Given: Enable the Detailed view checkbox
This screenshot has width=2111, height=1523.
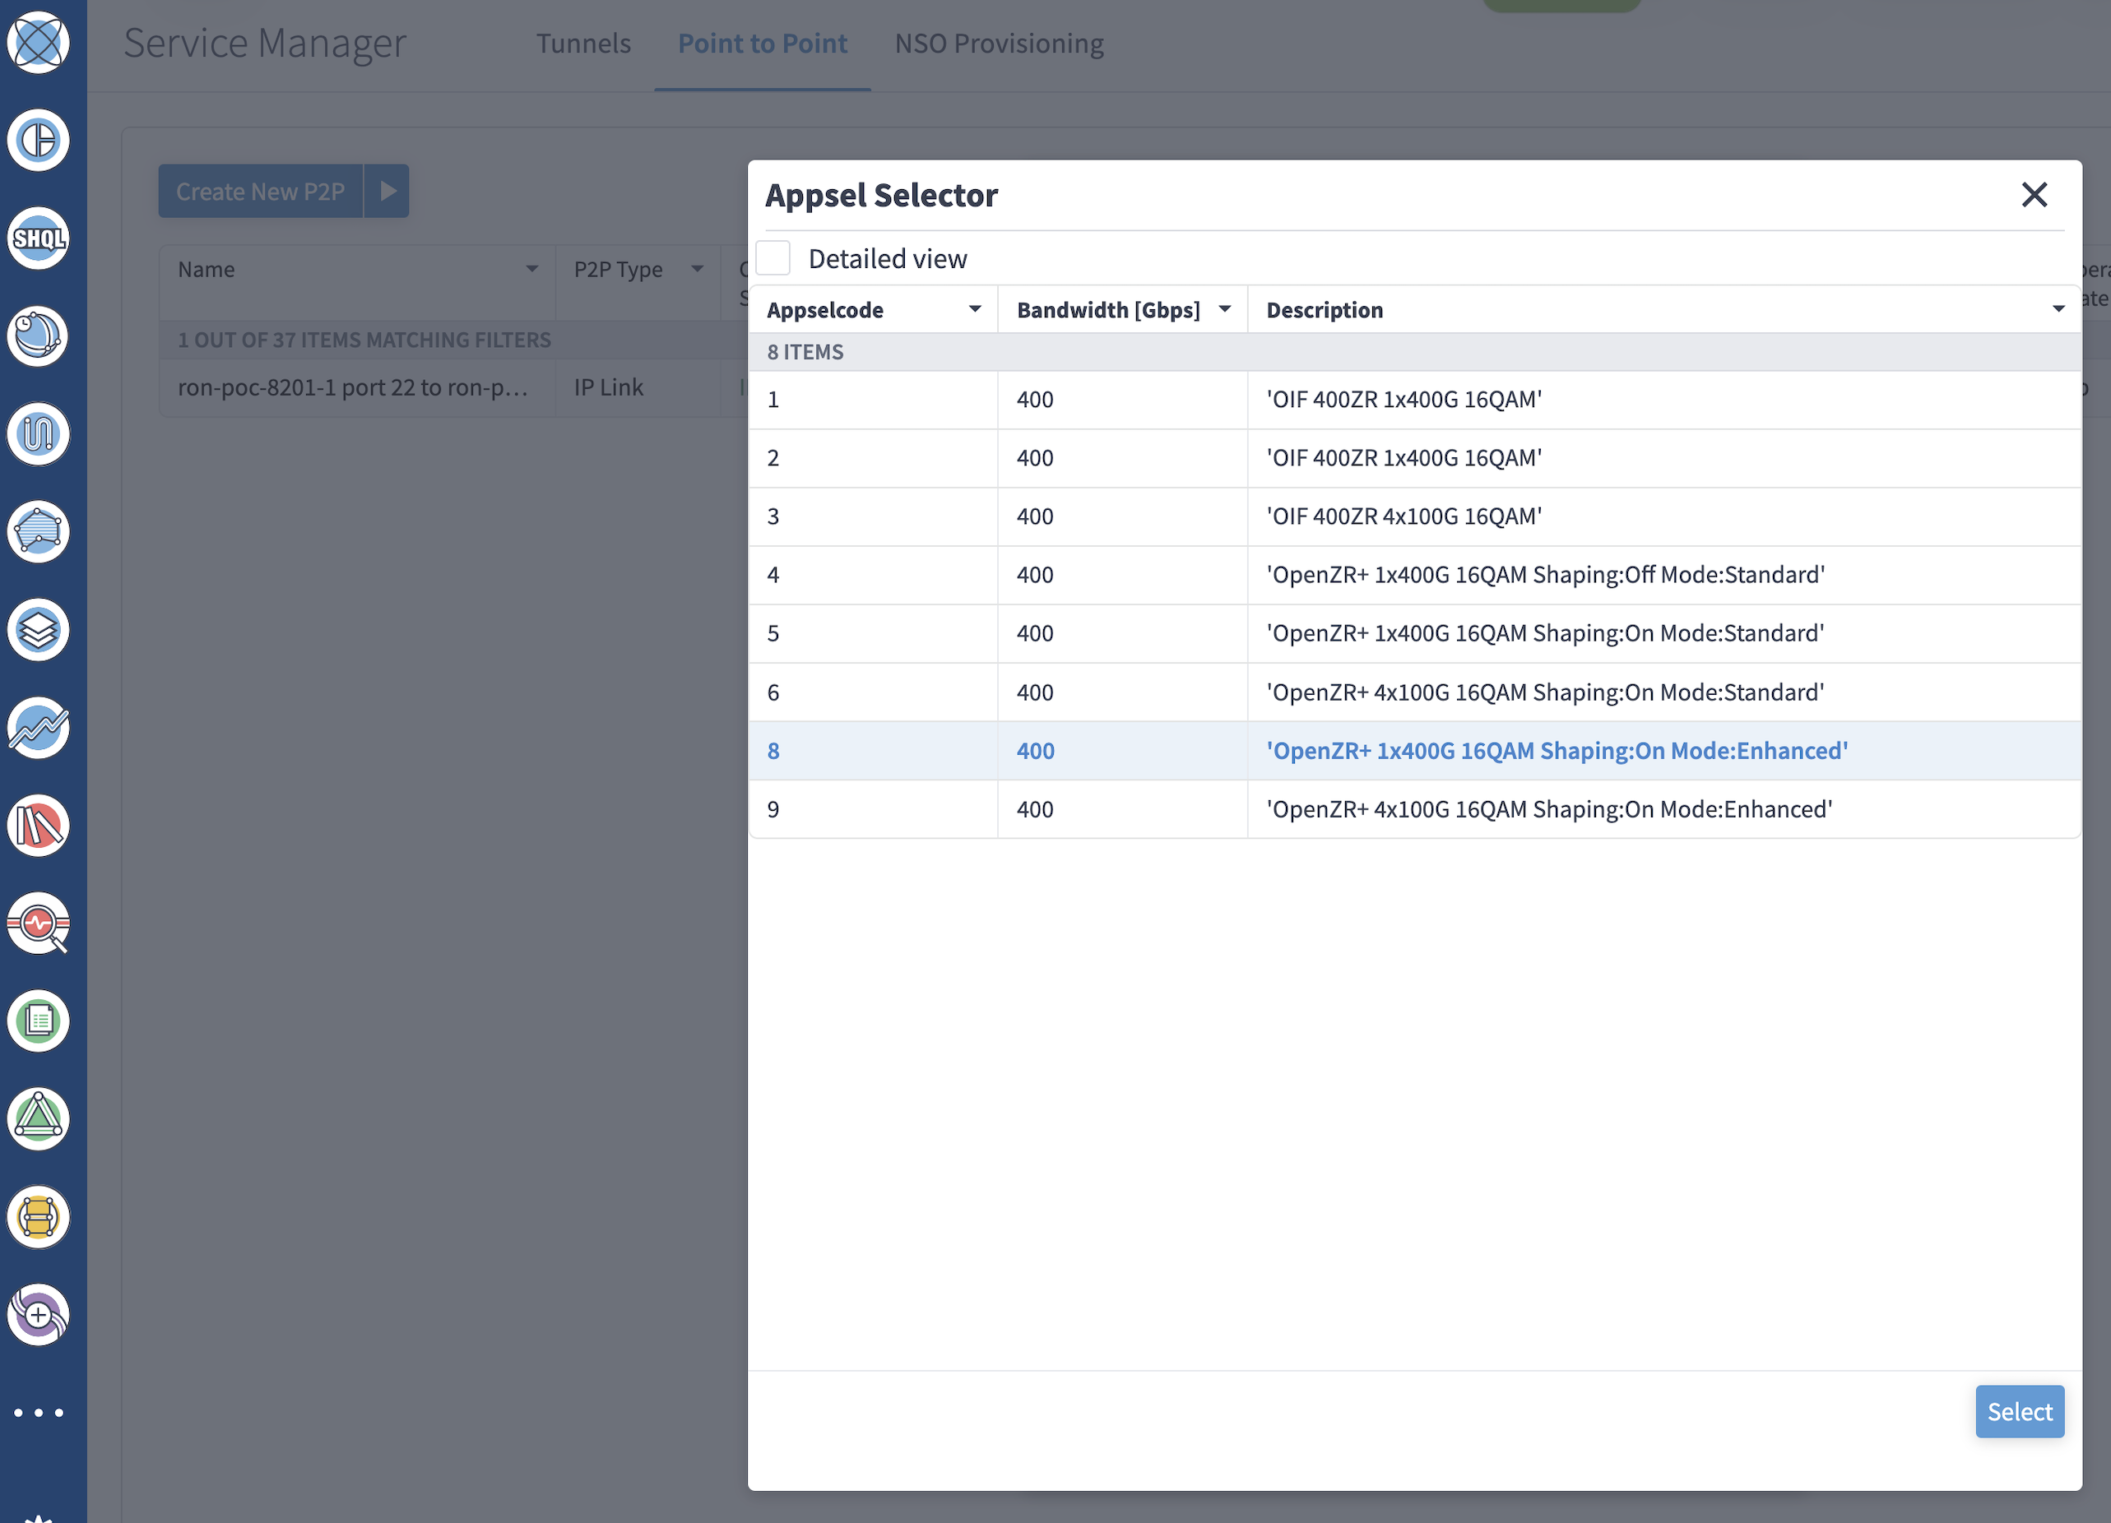Looking at the screenshot, I should [x=772, y=259].
